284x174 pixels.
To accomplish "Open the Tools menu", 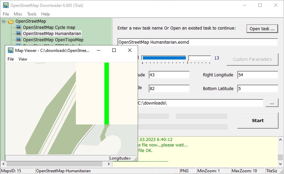I will (32, 14).
